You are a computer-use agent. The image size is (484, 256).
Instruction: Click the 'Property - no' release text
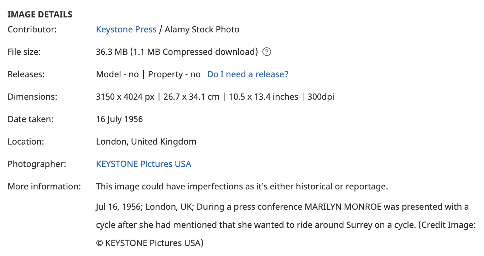tap(175, 74)
